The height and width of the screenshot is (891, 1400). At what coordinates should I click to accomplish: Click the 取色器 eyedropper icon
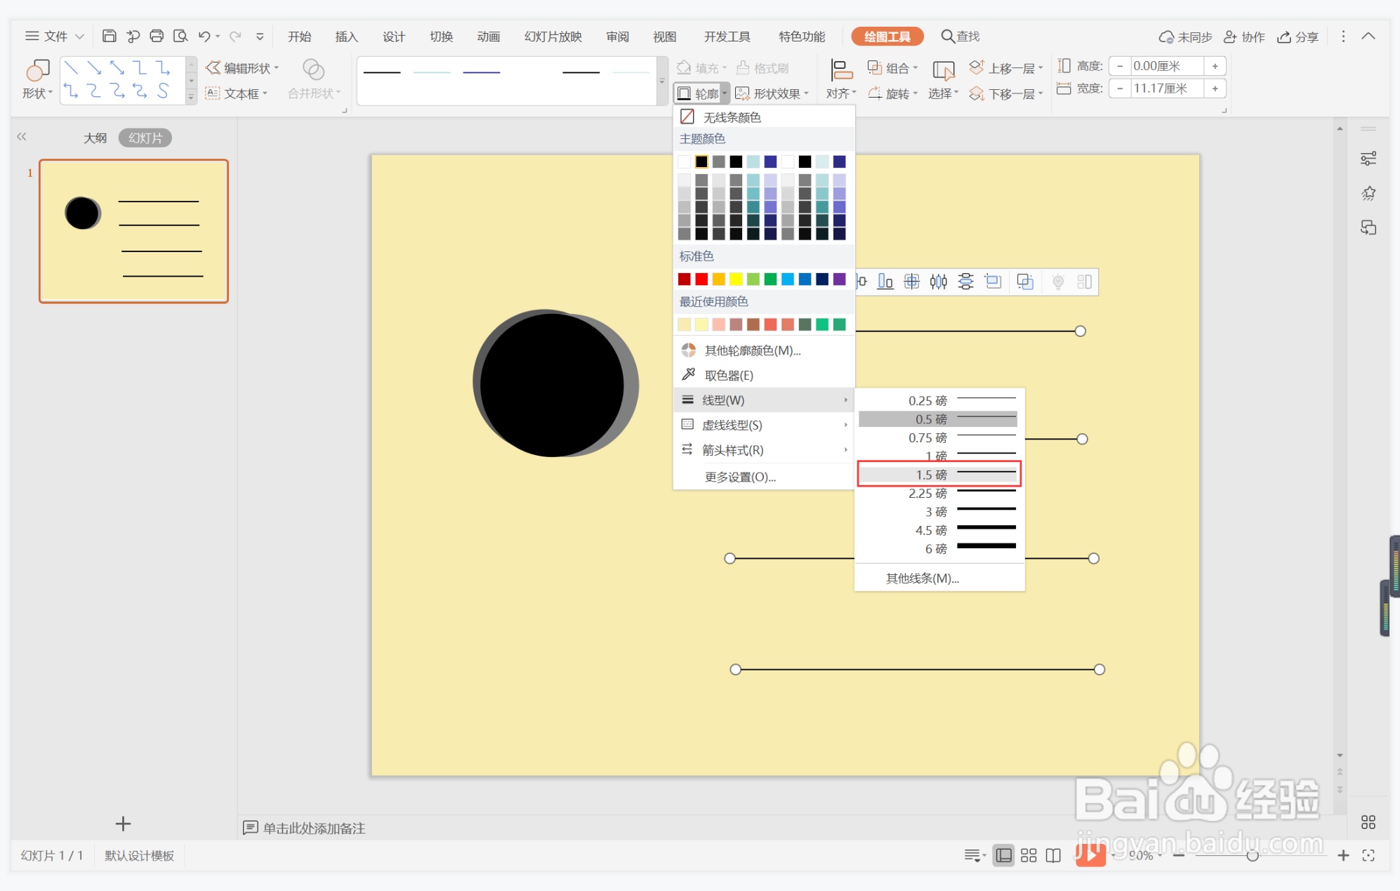688,374
